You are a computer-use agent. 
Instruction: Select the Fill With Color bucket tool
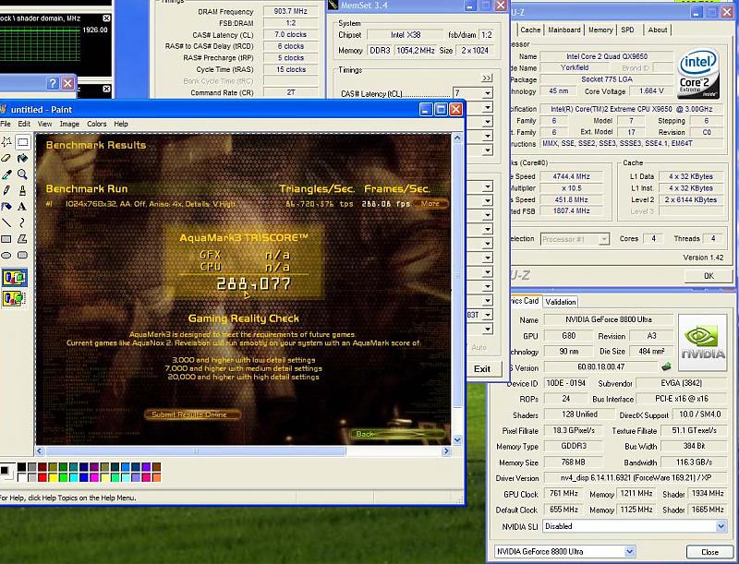(22, 158)
